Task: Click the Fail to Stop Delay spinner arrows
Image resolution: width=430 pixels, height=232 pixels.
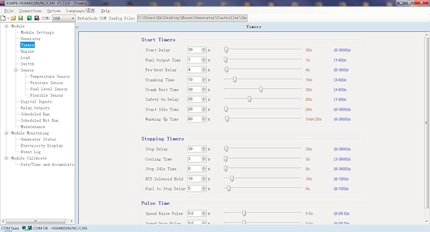Action: pos(204,188)
